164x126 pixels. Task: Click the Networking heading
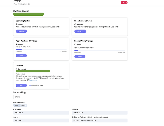pos(19,92)
